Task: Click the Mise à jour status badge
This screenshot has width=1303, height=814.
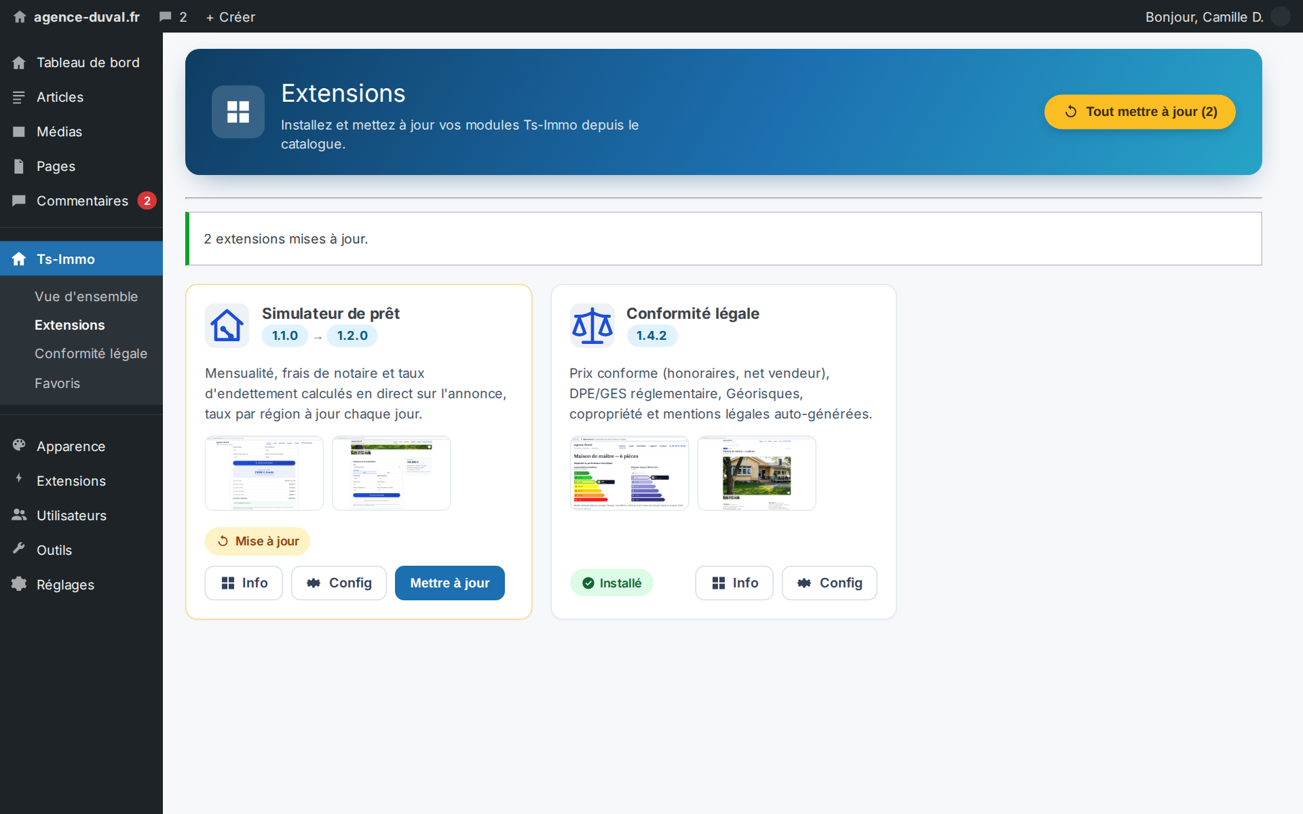Action: 258,541
